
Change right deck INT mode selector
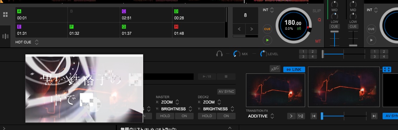tap(373, 10)
